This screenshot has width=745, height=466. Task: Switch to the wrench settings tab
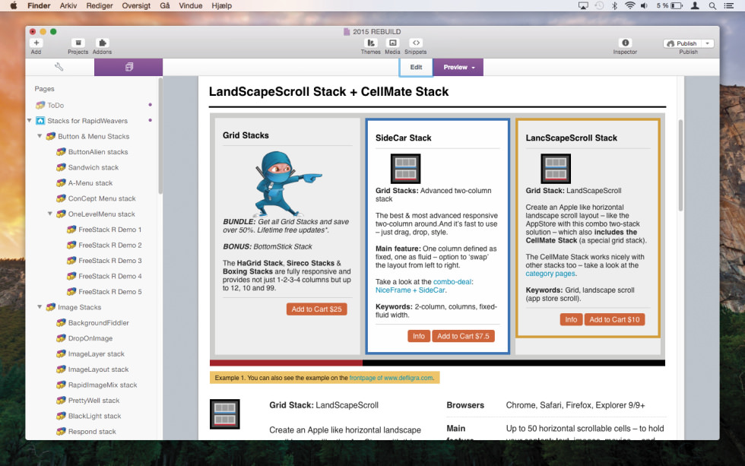click(x=59, y=67)
